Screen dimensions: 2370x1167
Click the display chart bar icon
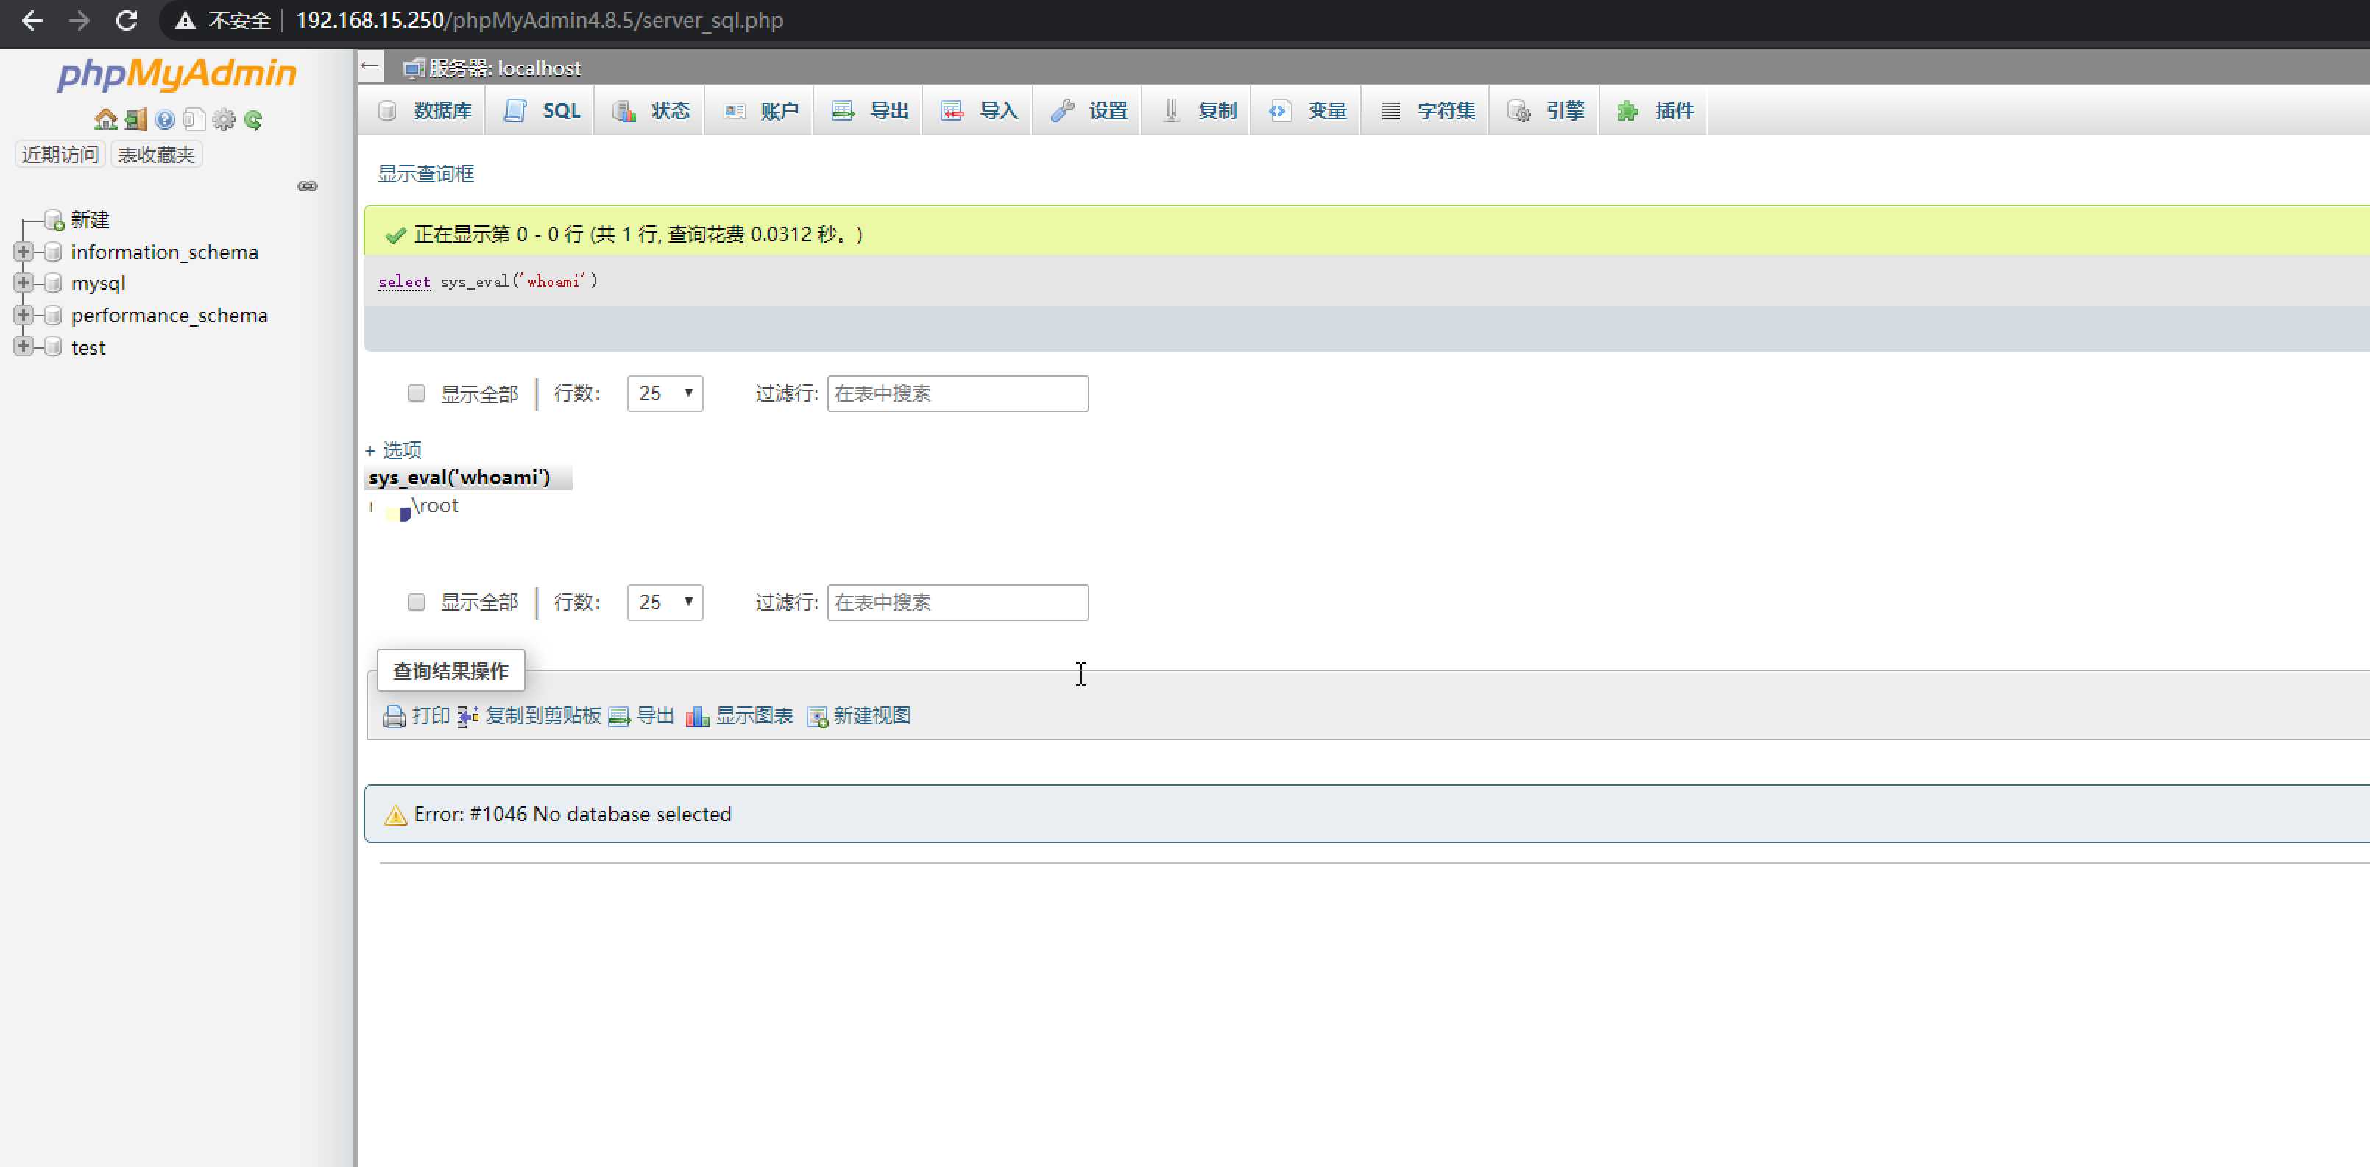pos(698,717)
